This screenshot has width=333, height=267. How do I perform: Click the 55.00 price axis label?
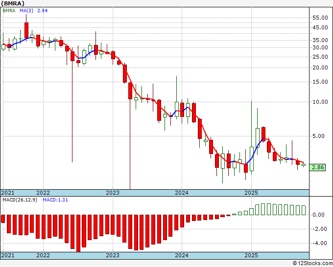[x=320, y=18]
